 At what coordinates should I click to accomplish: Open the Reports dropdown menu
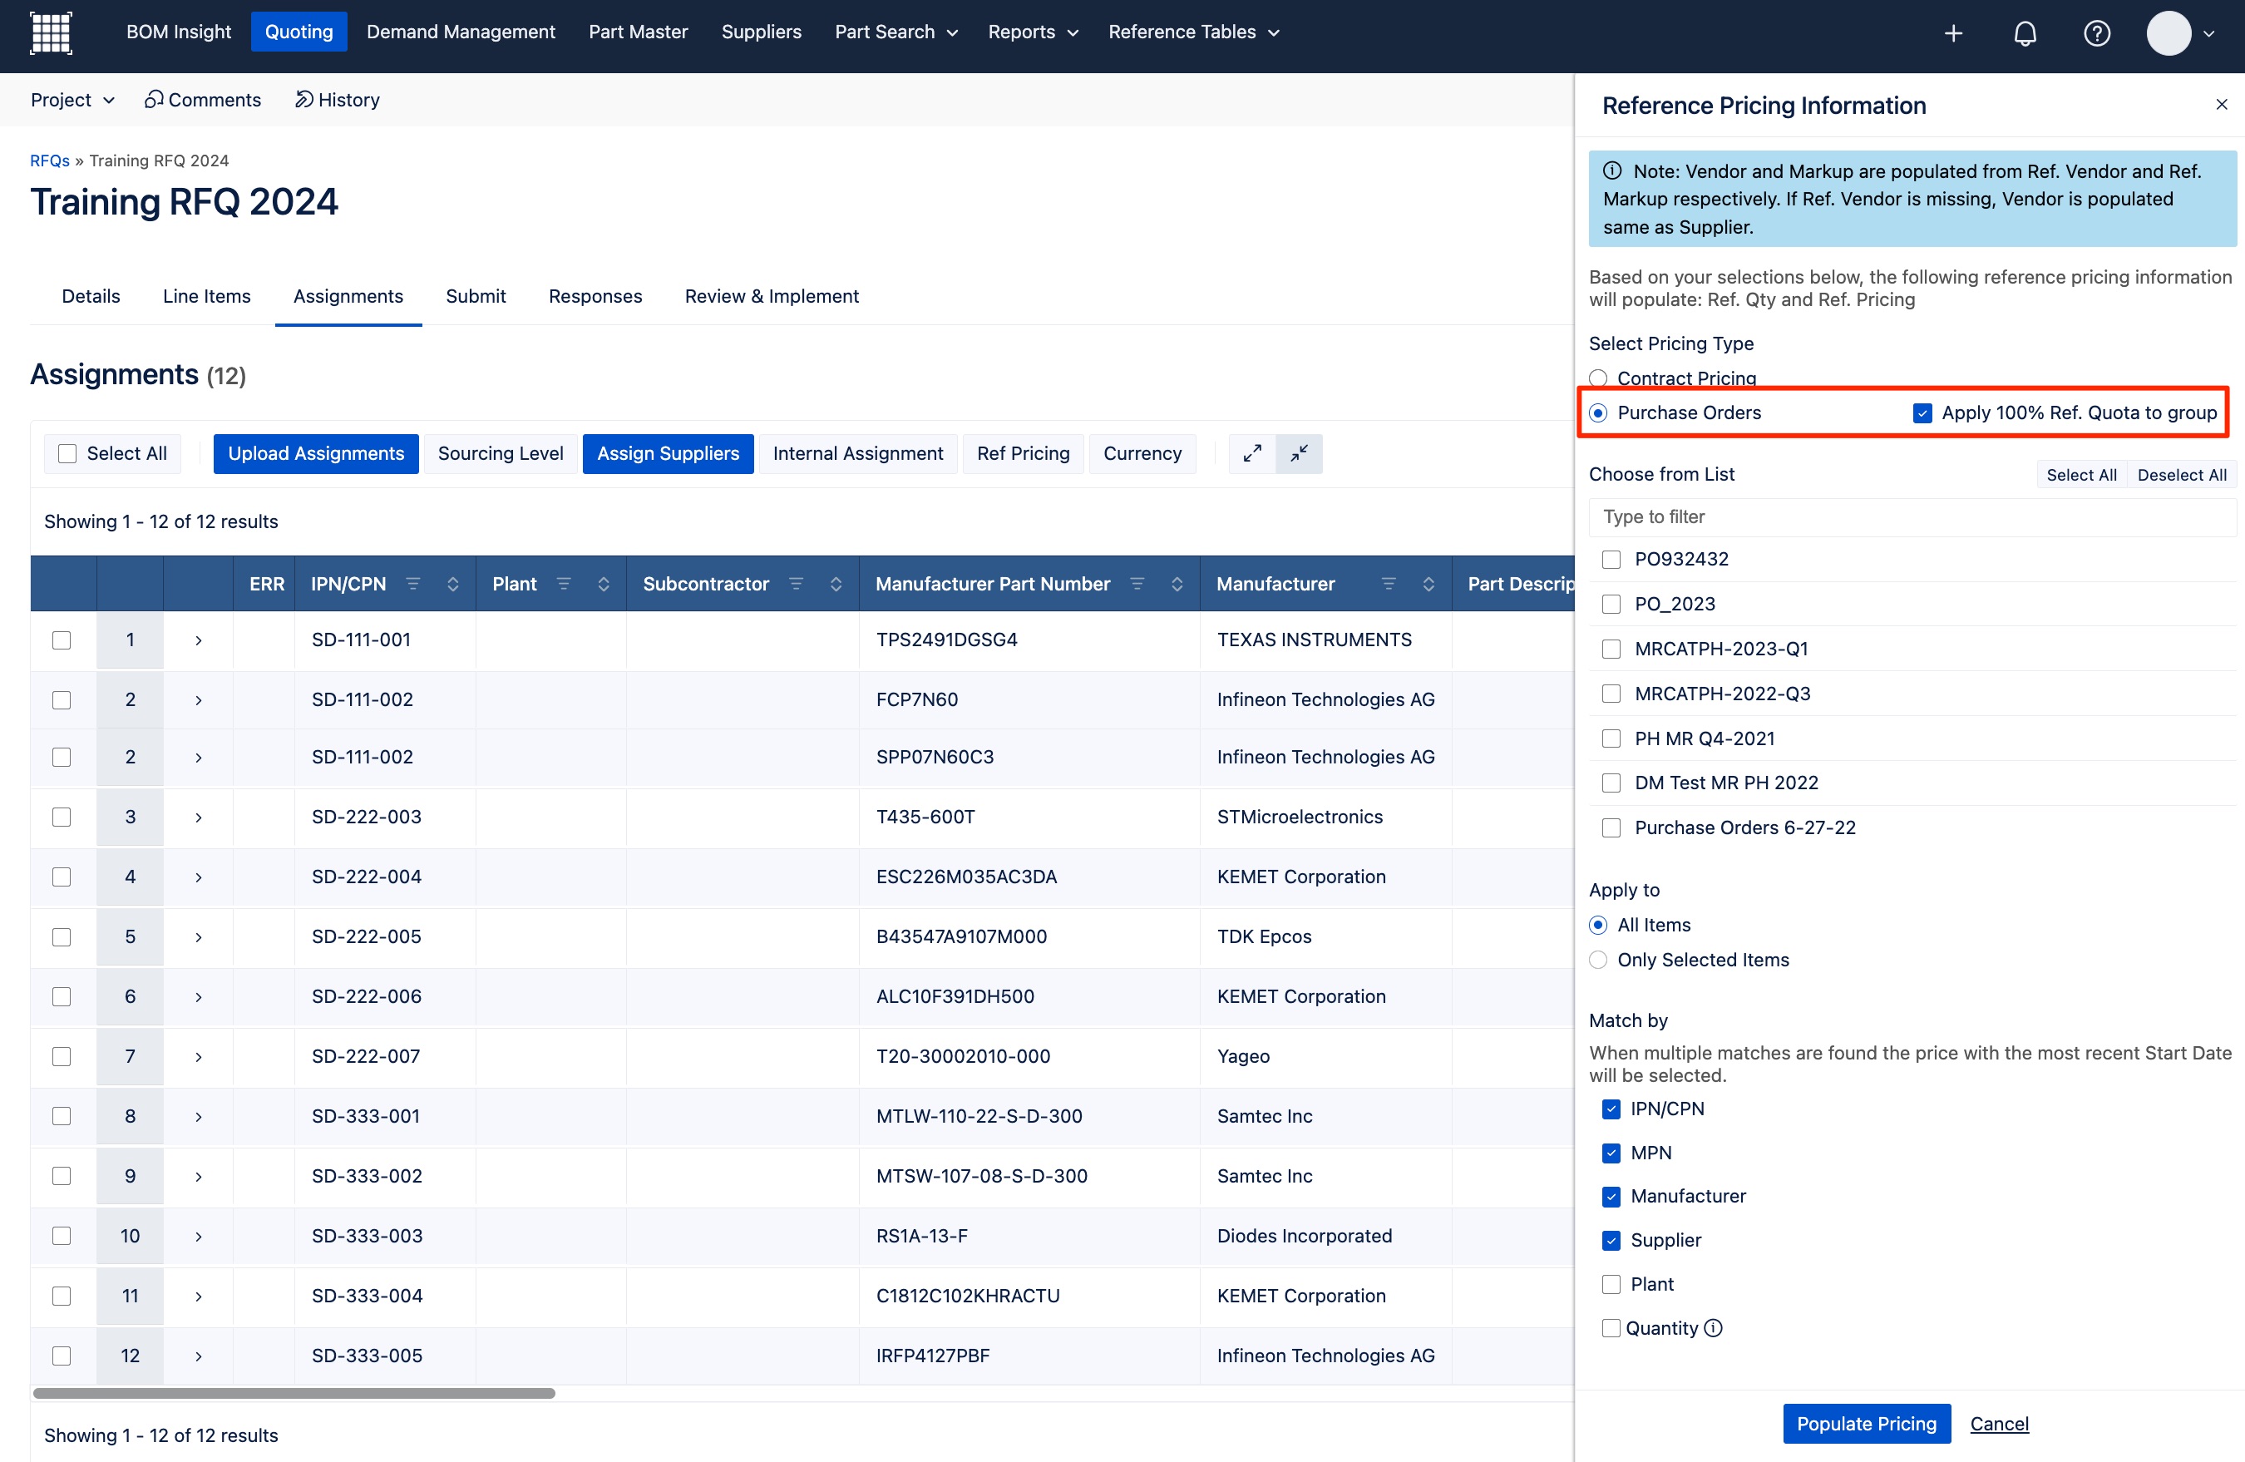[1032, 32]
